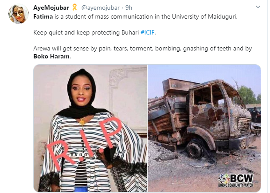Image resolution: width=270 pixels, height=193 pixels.
Task: Click the bold Fatima text
Action: [43, 16]
